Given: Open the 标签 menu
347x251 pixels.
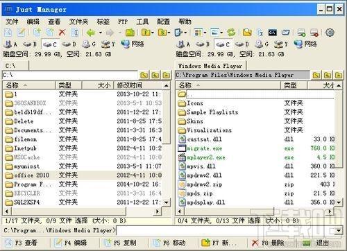Looking at the screenshot, I should coord(103,21).
